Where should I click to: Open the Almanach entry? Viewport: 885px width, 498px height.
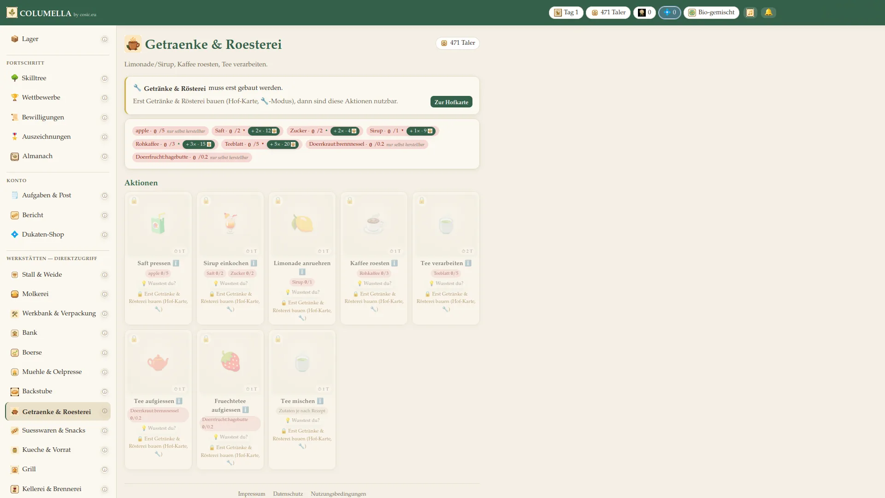(x=58, y=156)
